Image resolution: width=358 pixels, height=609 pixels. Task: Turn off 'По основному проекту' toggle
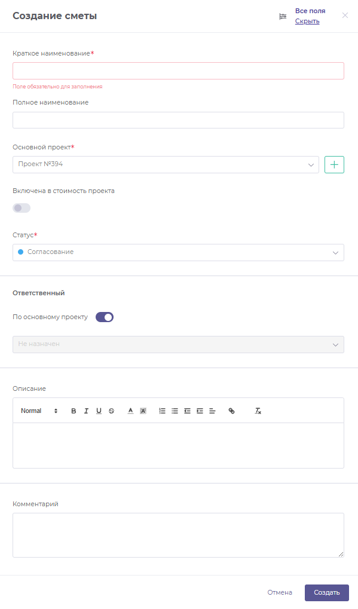point(105,317)
